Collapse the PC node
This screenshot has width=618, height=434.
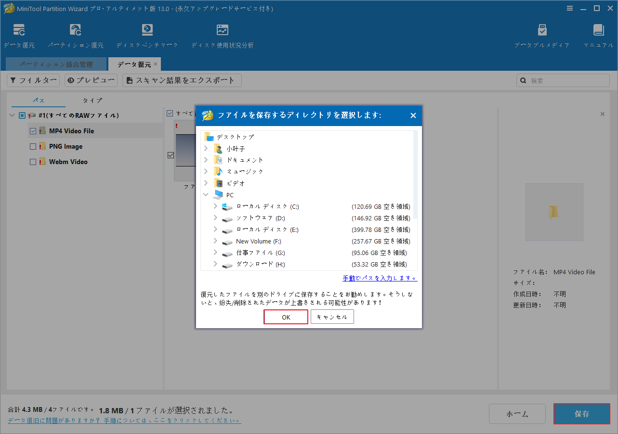click(x=206, y=194)
